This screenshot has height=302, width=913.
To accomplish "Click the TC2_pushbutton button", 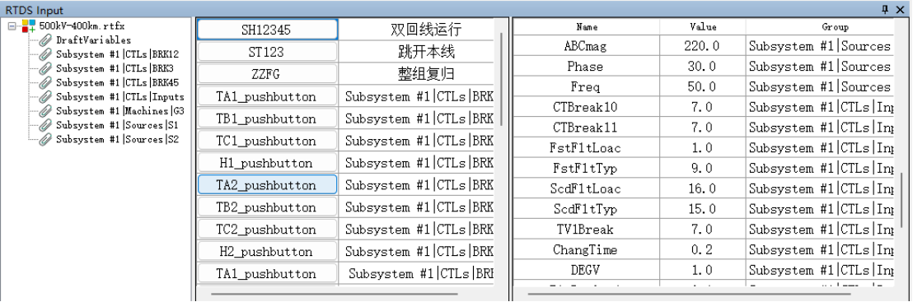I will coord(267,230).
